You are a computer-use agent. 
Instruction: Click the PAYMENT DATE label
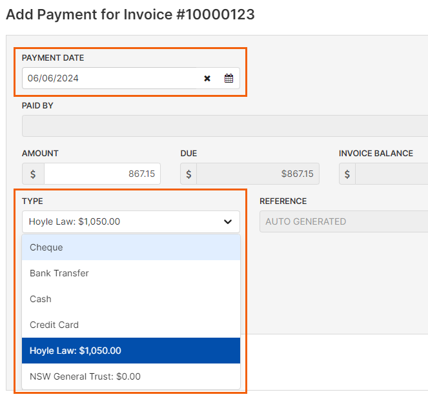click(x=53, y=58)
